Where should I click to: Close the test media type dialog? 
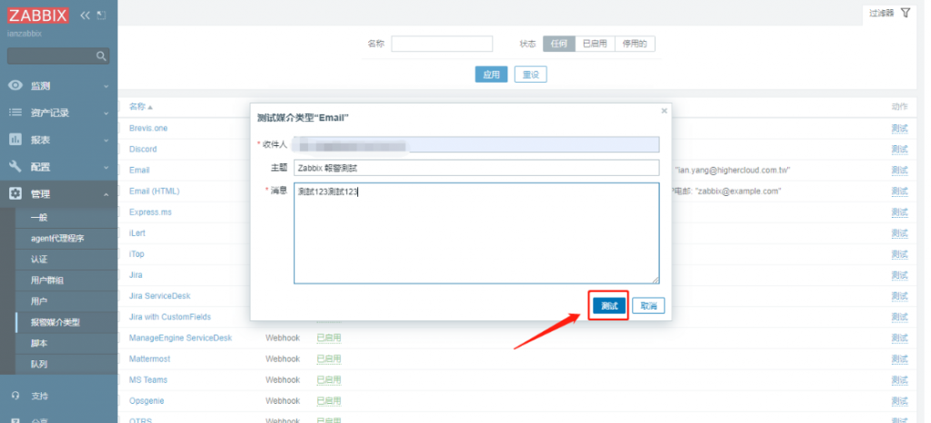(664, 111)
